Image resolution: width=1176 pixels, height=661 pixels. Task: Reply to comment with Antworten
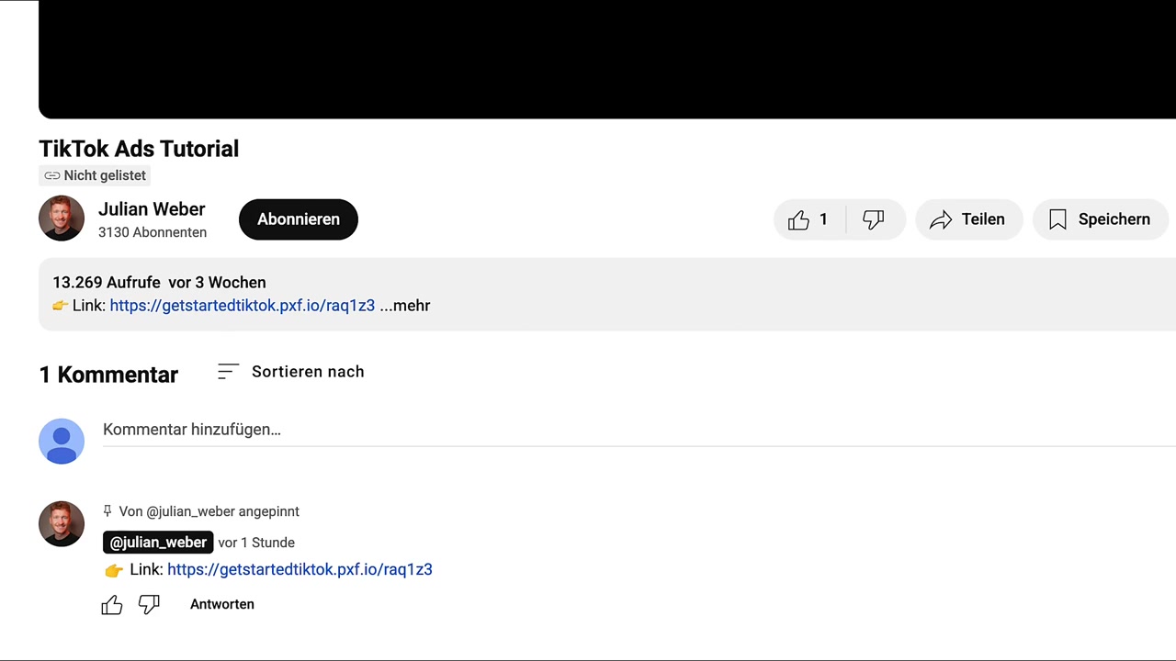(x=222, y=604)
